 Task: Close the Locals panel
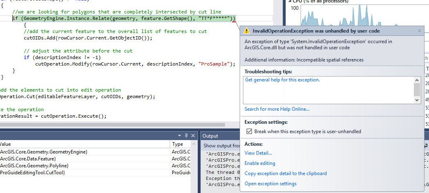click(193, 136)
